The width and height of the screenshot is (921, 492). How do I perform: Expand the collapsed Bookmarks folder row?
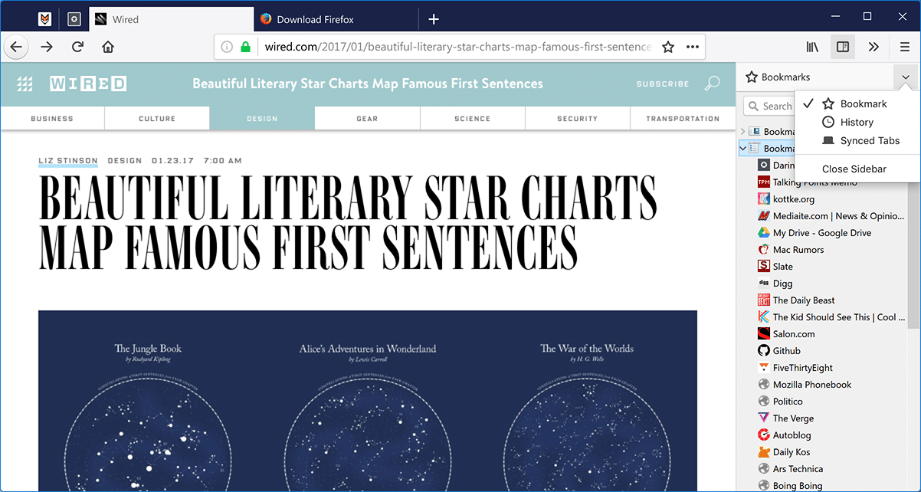(x=742, y=132)
